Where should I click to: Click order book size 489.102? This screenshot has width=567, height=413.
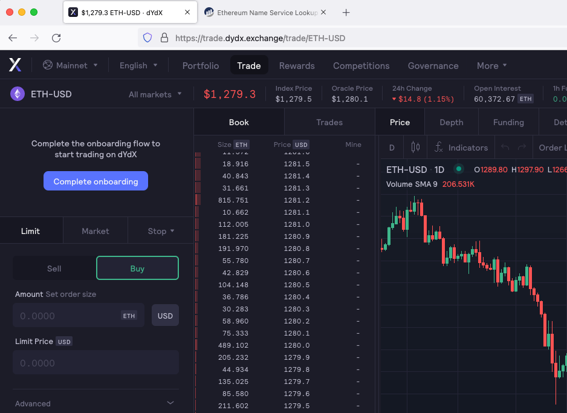[x=233, y=345]
